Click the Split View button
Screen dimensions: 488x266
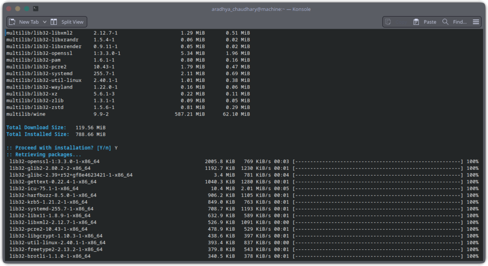pos(67,22)
